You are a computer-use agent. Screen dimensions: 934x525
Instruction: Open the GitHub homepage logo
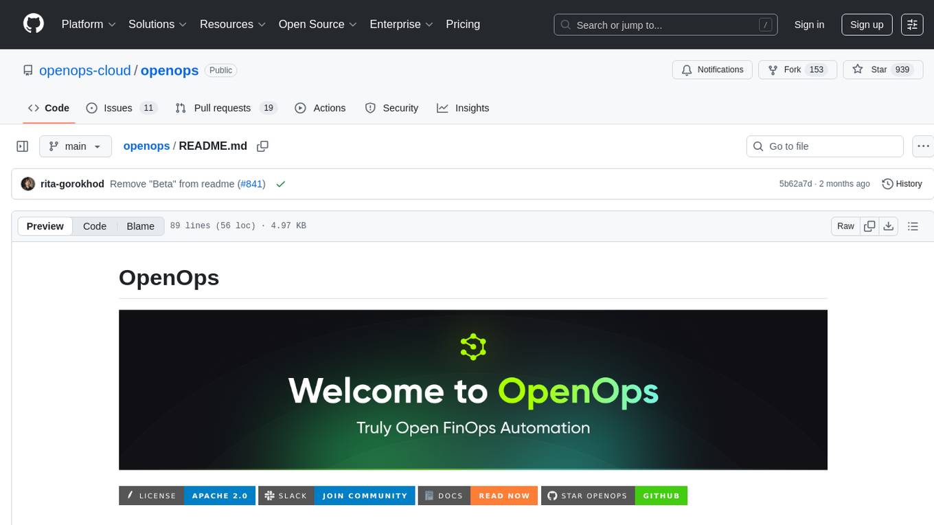[34, 24]
